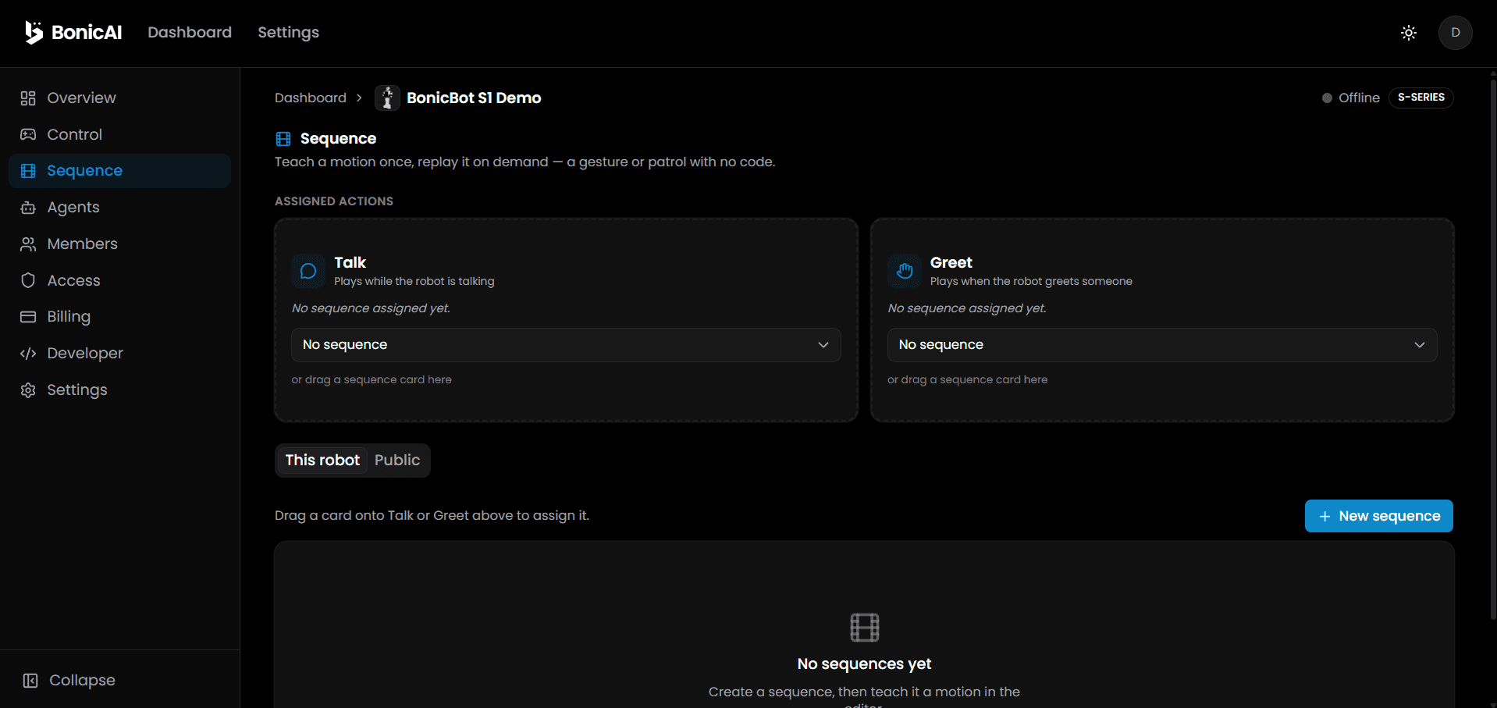Click the plus icon on New sequence
The image size is (1497, 708).
1325,517
